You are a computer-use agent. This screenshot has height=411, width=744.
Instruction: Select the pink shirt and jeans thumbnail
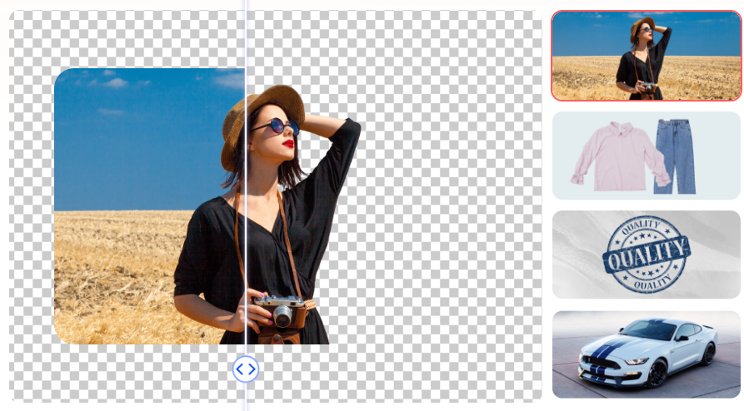click(x=646, y=156)
